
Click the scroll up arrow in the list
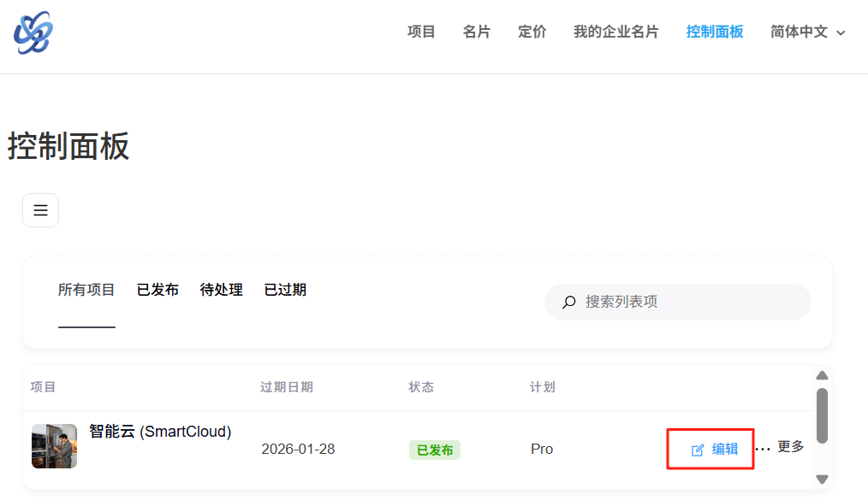822,375
